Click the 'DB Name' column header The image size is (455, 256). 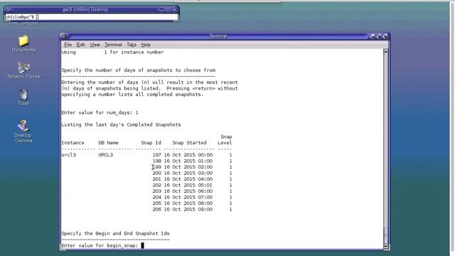pos(108,143)
